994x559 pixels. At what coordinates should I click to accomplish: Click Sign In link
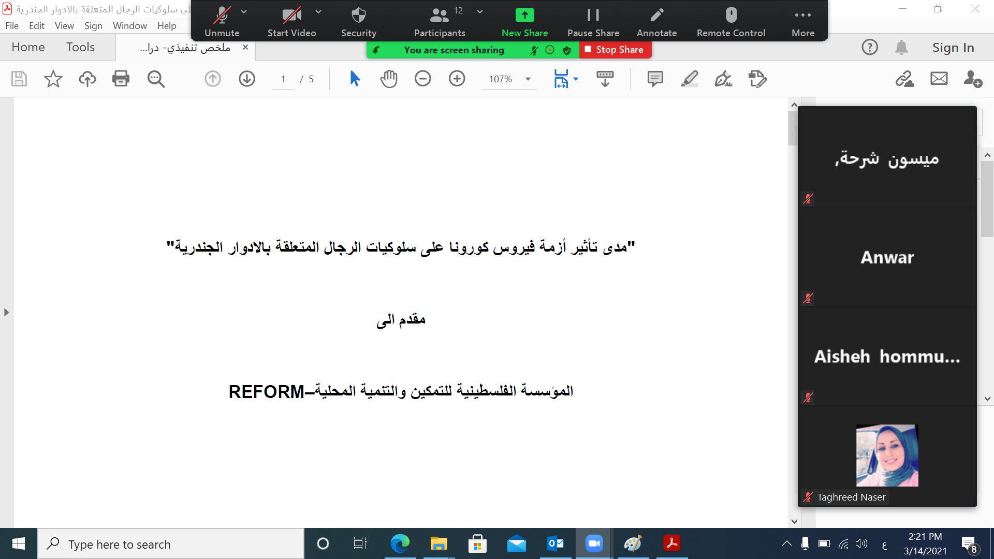pos(953,47)
